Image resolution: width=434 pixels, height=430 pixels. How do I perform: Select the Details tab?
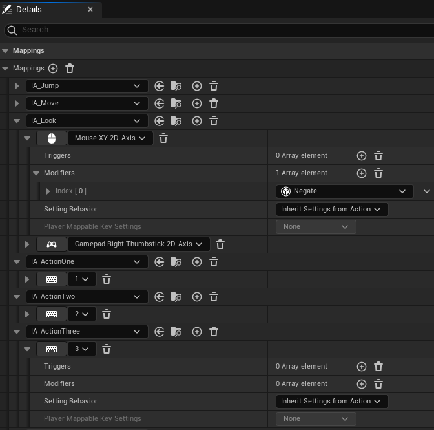(x=28, y=10)
